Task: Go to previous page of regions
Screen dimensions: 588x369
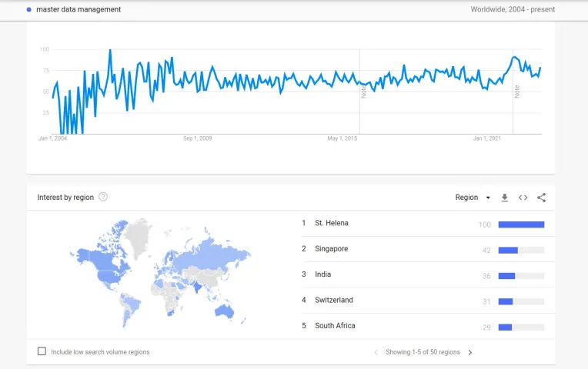Action: point(376,353)
